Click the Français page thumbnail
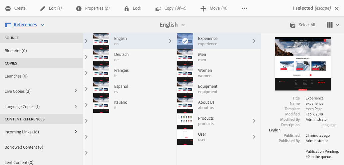This screenshot has width=344, height=165. [101, 73]
